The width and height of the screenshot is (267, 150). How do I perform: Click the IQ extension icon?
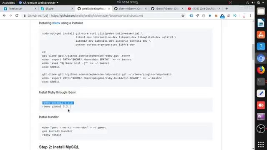pos(235,16)
